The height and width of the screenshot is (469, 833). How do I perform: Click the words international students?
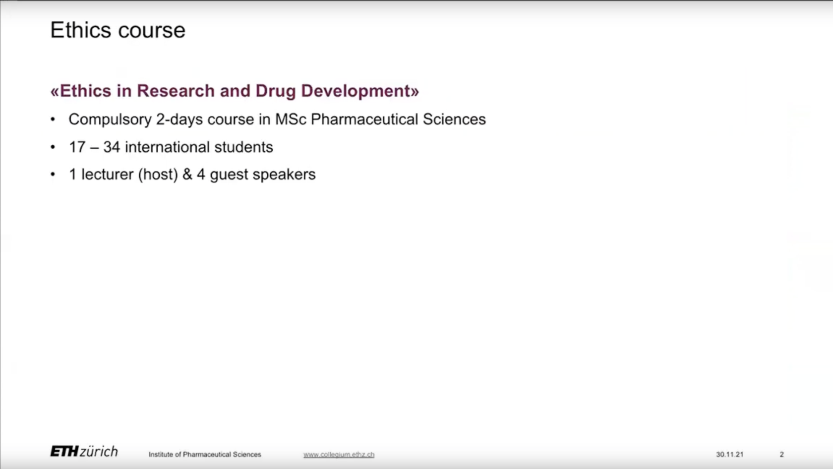coord(199,147)
